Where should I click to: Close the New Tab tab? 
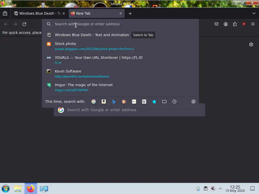tap(121, 13)
